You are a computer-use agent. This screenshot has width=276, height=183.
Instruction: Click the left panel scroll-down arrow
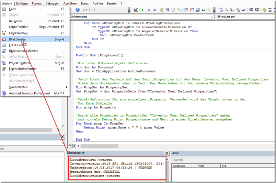click(x=63, y=126)
